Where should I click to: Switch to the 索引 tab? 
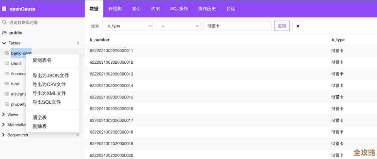[x=136, y=9]
